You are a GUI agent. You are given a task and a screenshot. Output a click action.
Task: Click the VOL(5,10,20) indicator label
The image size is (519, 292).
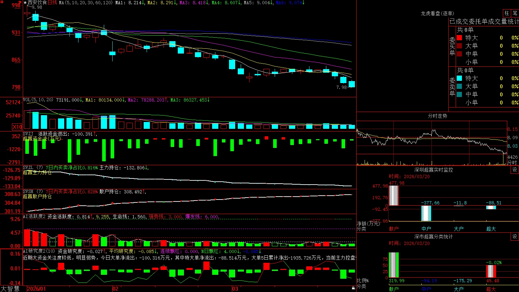pos(38,100)
